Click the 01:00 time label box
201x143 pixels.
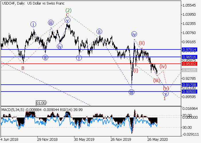[x=41, y=102]
